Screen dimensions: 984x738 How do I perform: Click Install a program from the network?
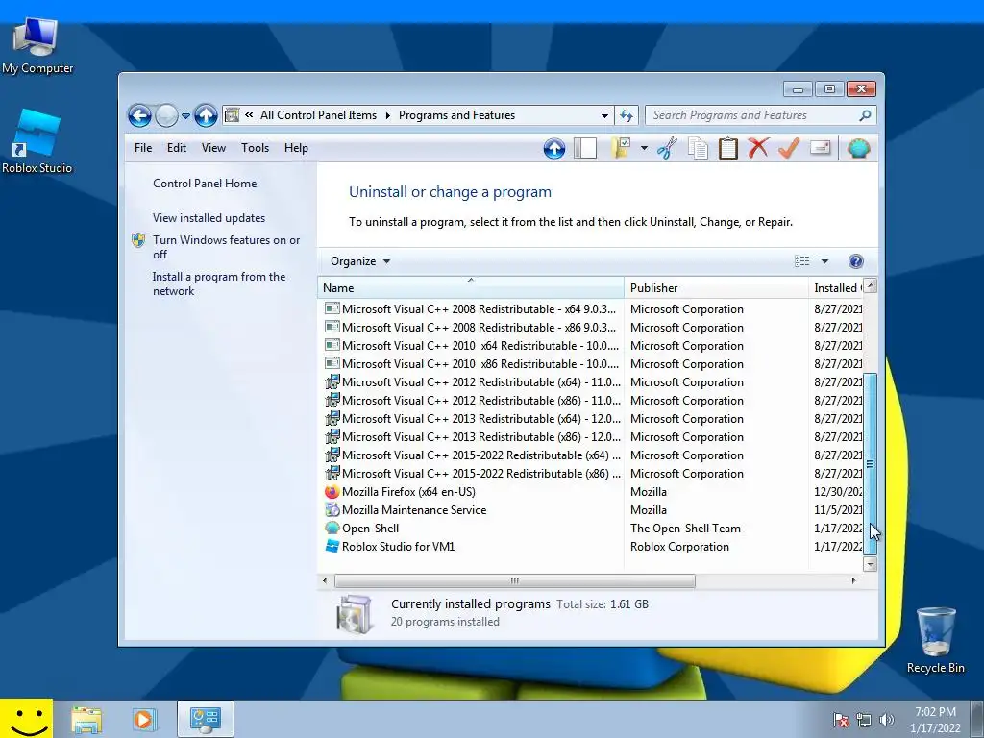click(219, 283)
